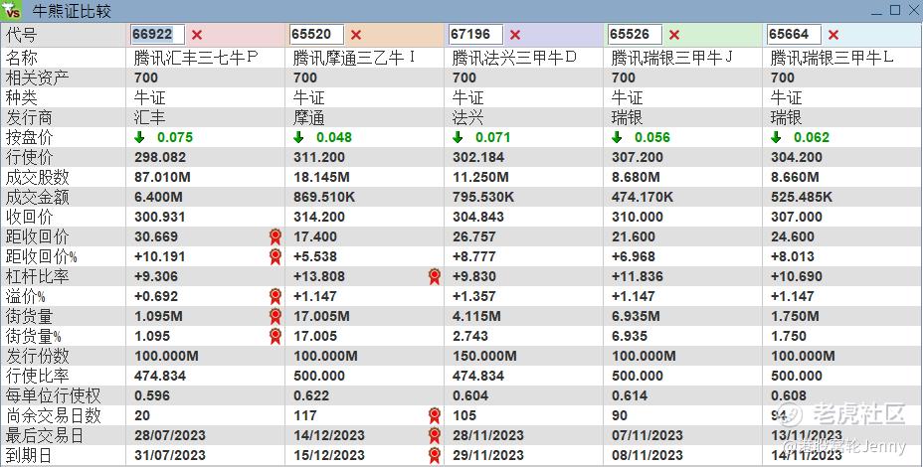The height and width of the screenshot is (467, 923).
Task: Click leverage ratio value +10.690
Action: tap(797, 276)
